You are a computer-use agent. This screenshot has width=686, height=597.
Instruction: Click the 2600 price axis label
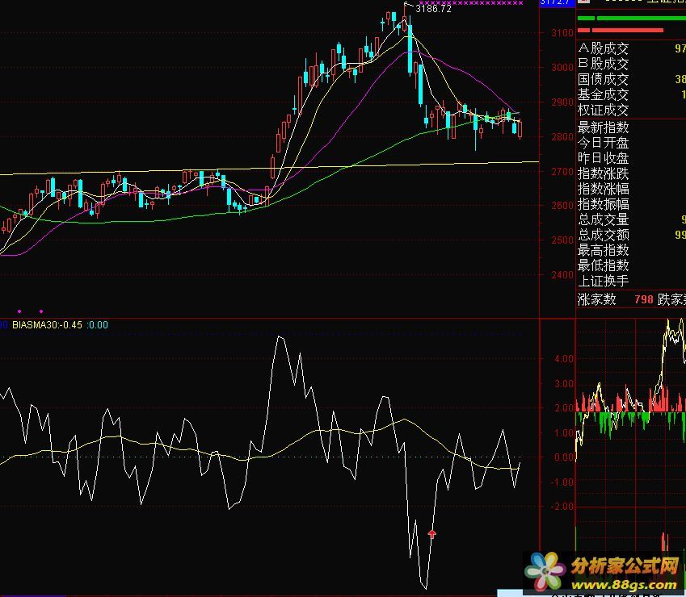pyautogui.click(x=562, y=205)
